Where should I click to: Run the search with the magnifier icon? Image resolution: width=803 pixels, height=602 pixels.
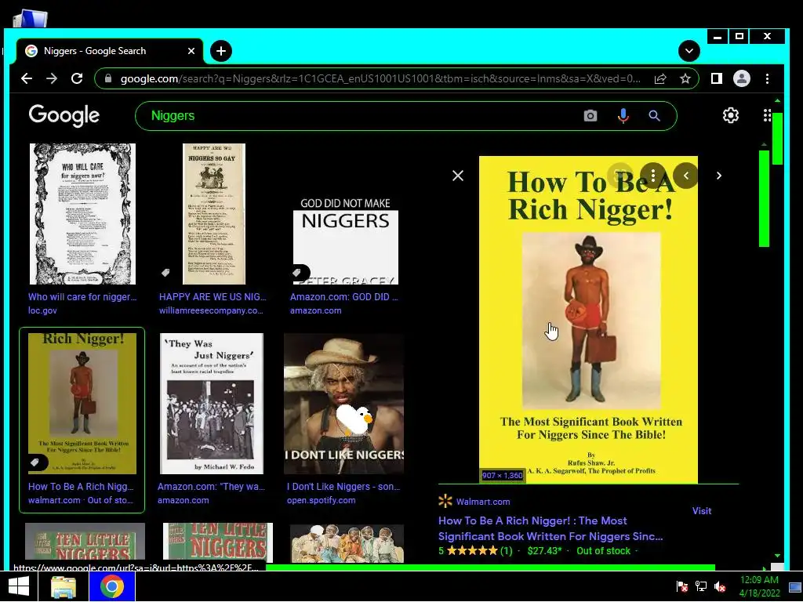[x=654, y=116]
